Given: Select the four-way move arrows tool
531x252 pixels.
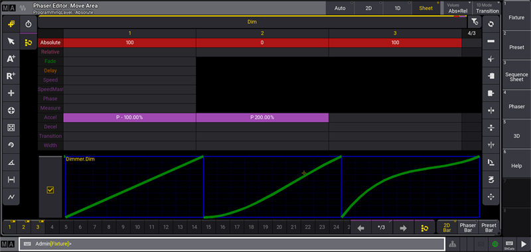Looking at the screenshot, I should (11, 93).
